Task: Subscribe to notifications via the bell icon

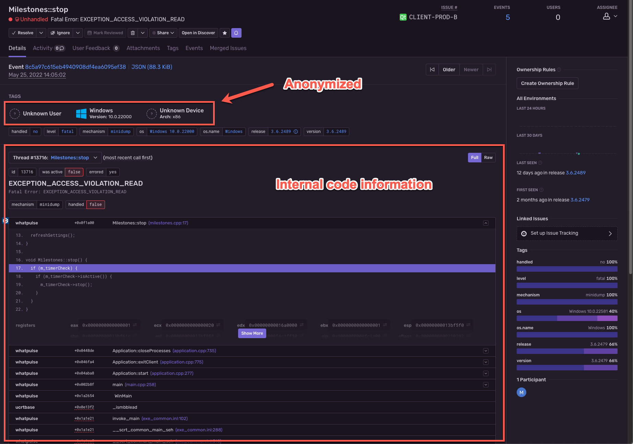Action: click(x=236, y=33)
